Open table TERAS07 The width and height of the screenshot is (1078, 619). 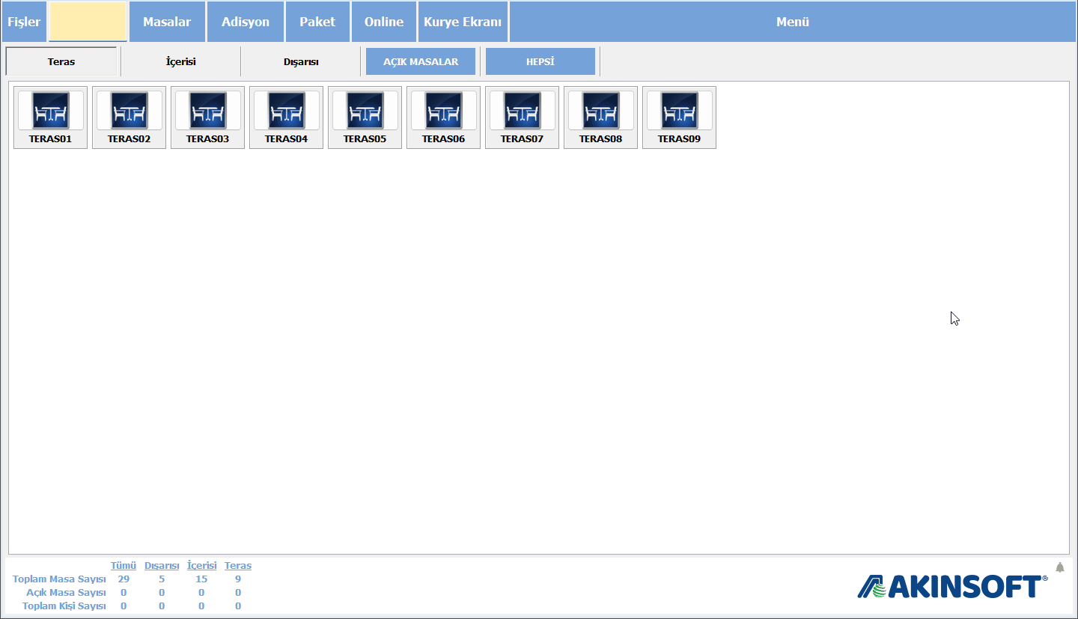click(x=522, y=118)
